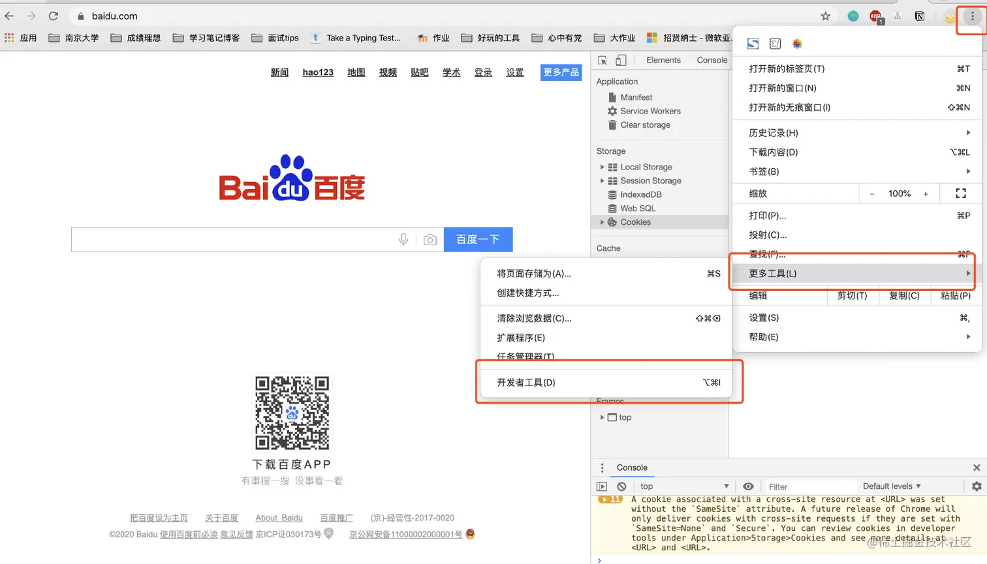Click the microphone voice search icon
The width and height of the screenshot is (987, 564).
point(403,239)
